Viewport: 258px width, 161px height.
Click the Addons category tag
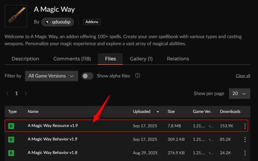pos(92,22)
